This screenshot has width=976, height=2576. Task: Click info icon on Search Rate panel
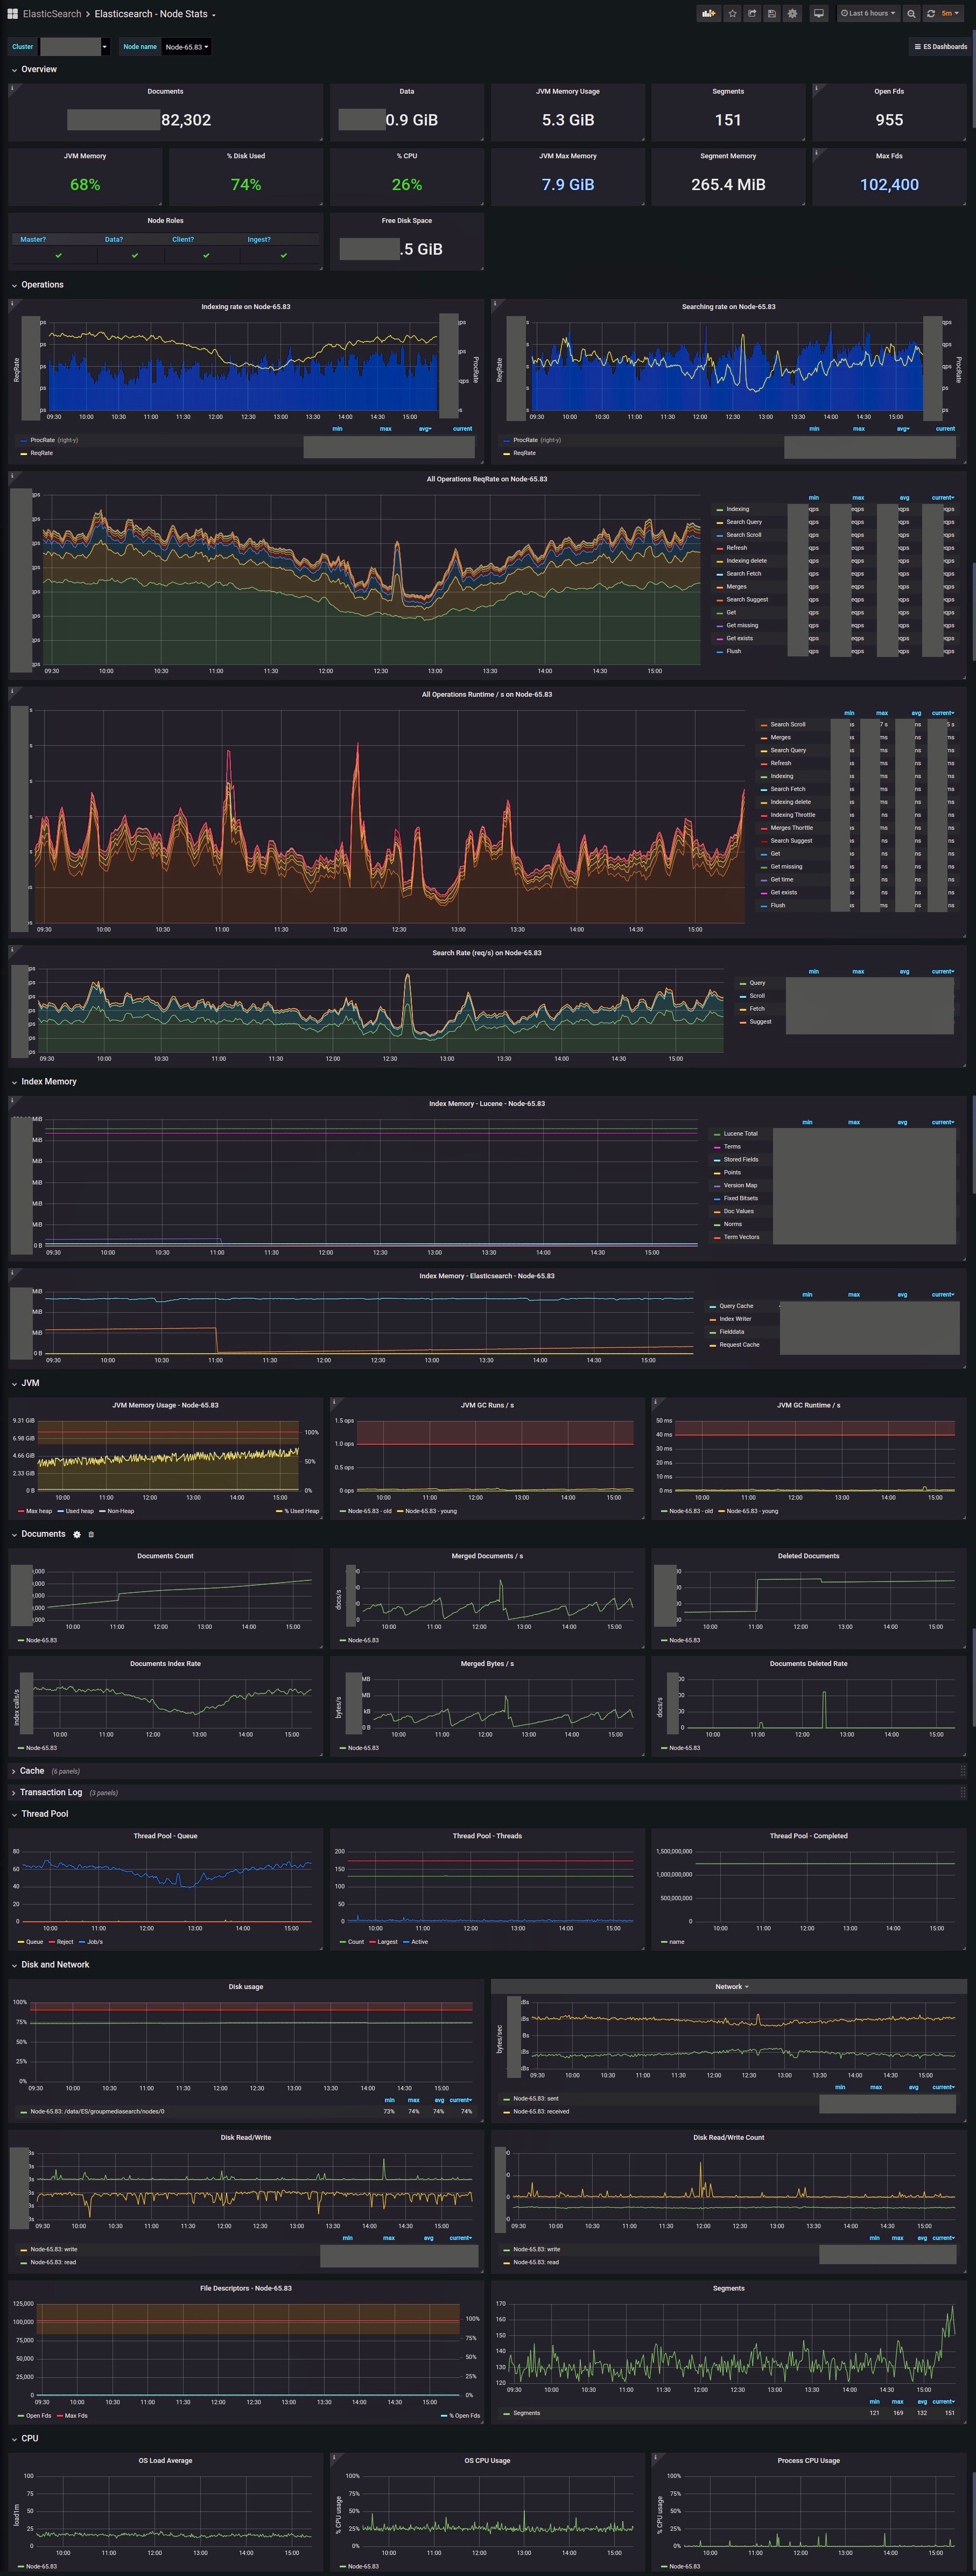[12, 950]
